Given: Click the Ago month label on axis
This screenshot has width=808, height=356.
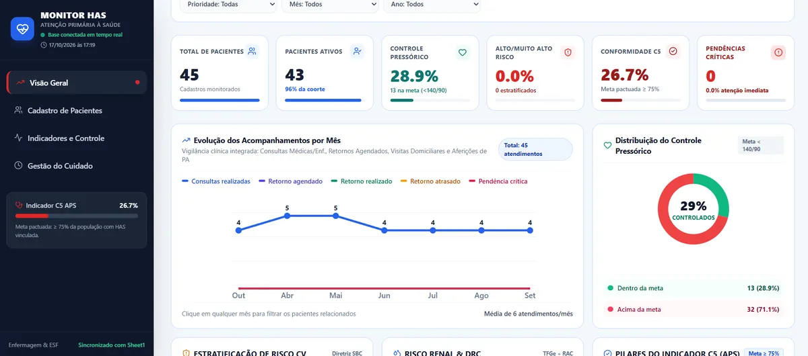Looking at the screenshot, I should (481, 296).
